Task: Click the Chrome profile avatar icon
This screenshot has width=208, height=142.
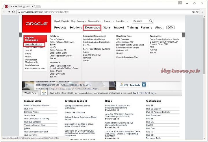Action: tap(180, 3)
